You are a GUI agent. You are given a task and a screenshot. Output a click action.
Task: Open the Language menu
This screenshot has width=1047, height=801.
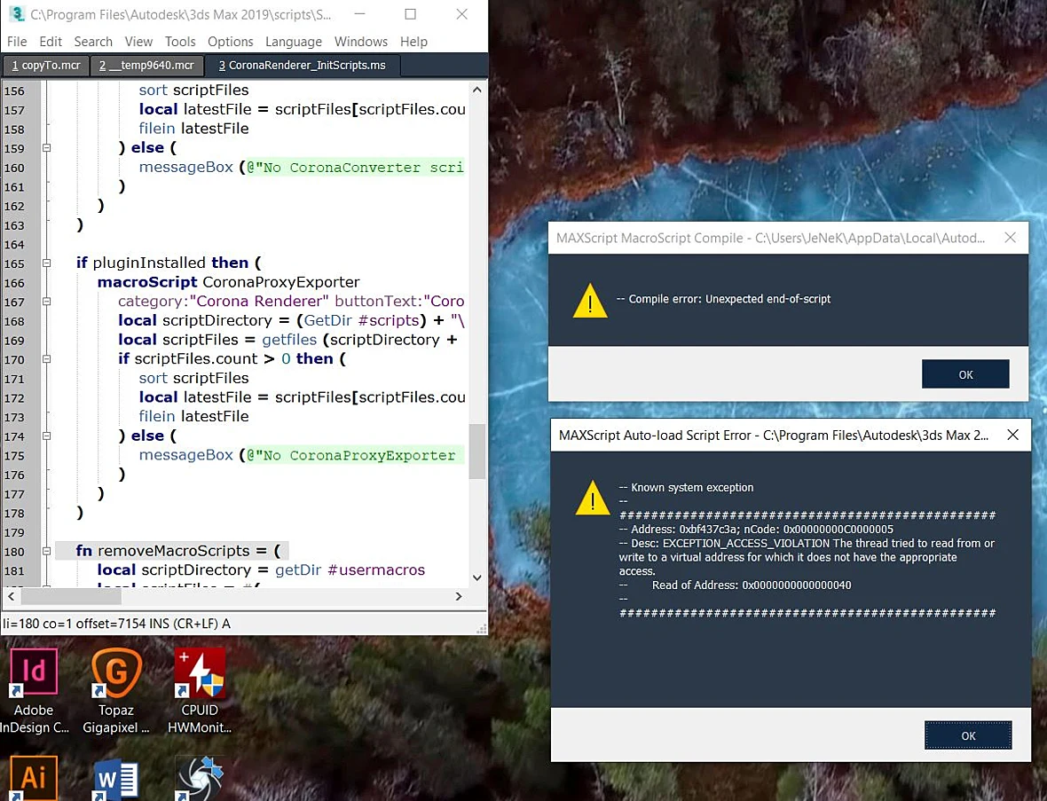[293, 42]
